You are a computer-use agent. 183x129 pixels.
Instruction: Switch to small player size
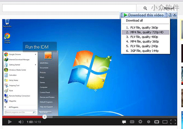pos(157,122)
